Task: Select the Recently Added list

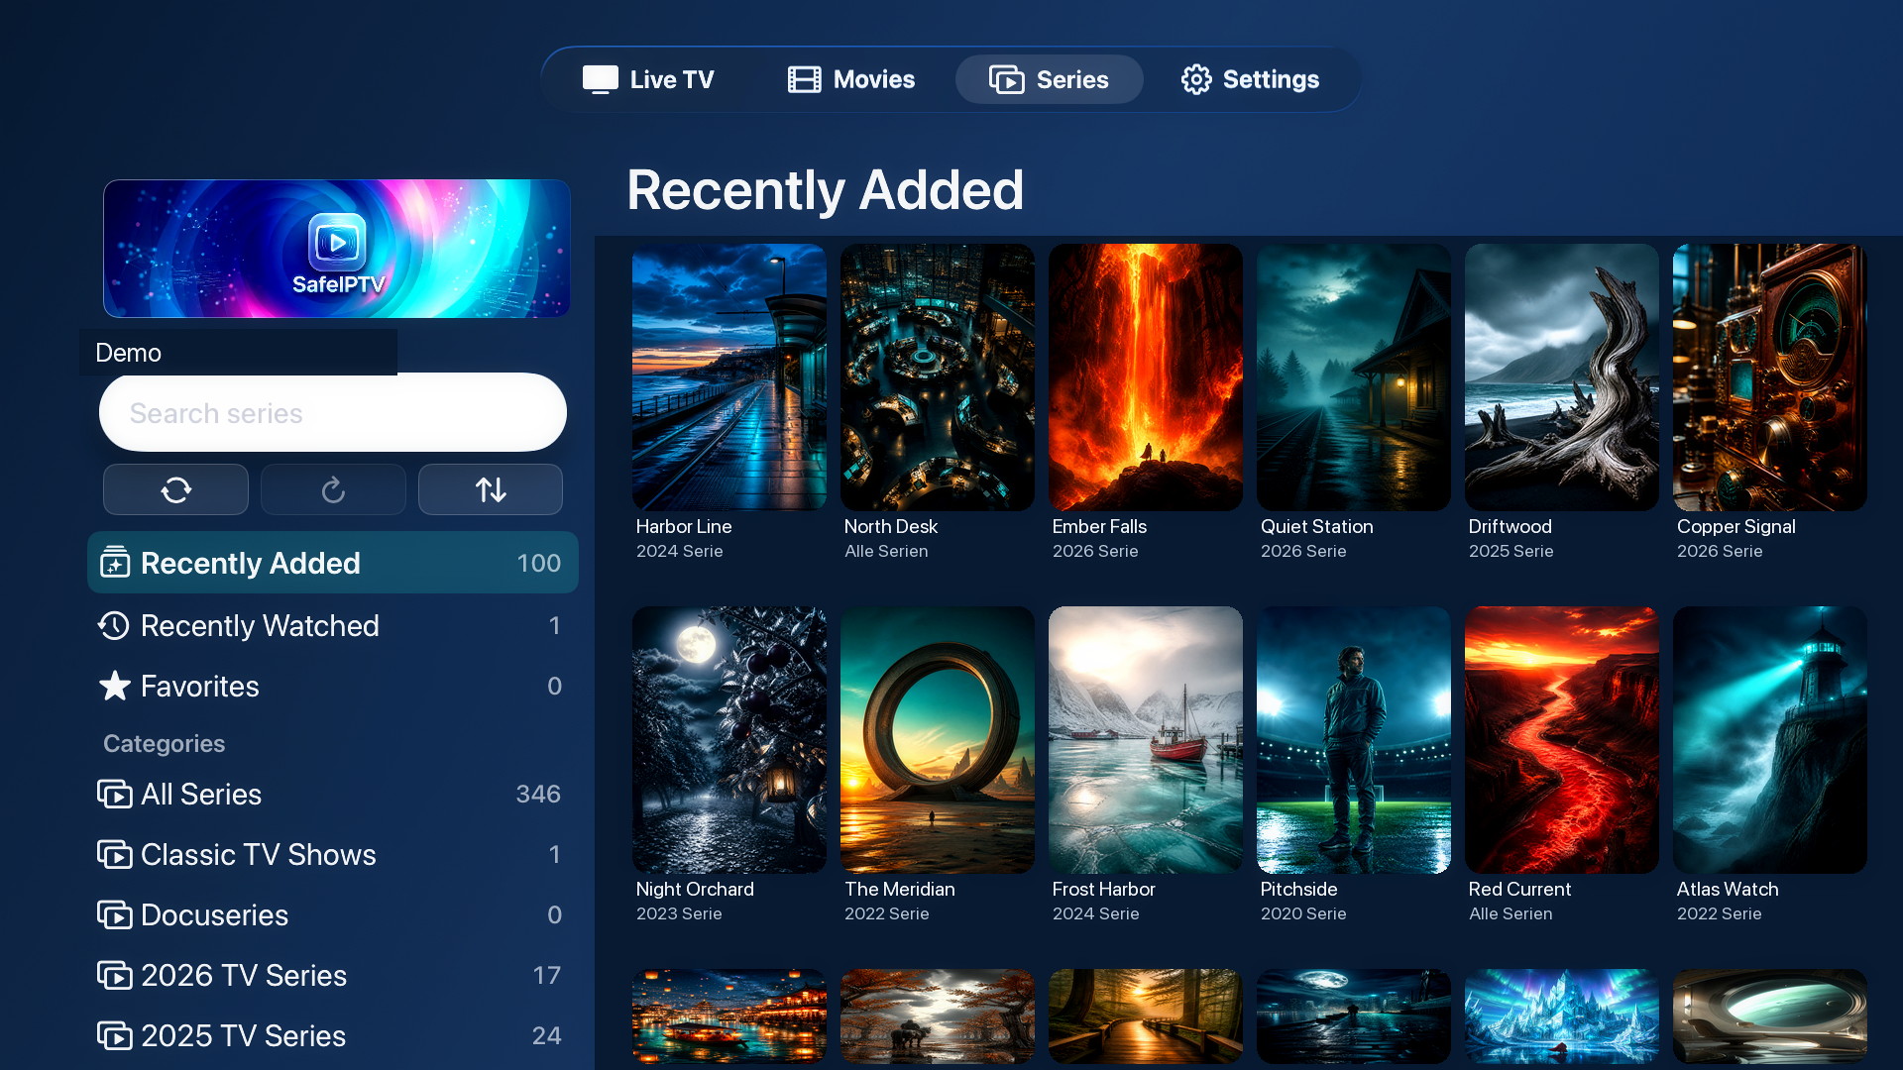Action: point(333,563)
